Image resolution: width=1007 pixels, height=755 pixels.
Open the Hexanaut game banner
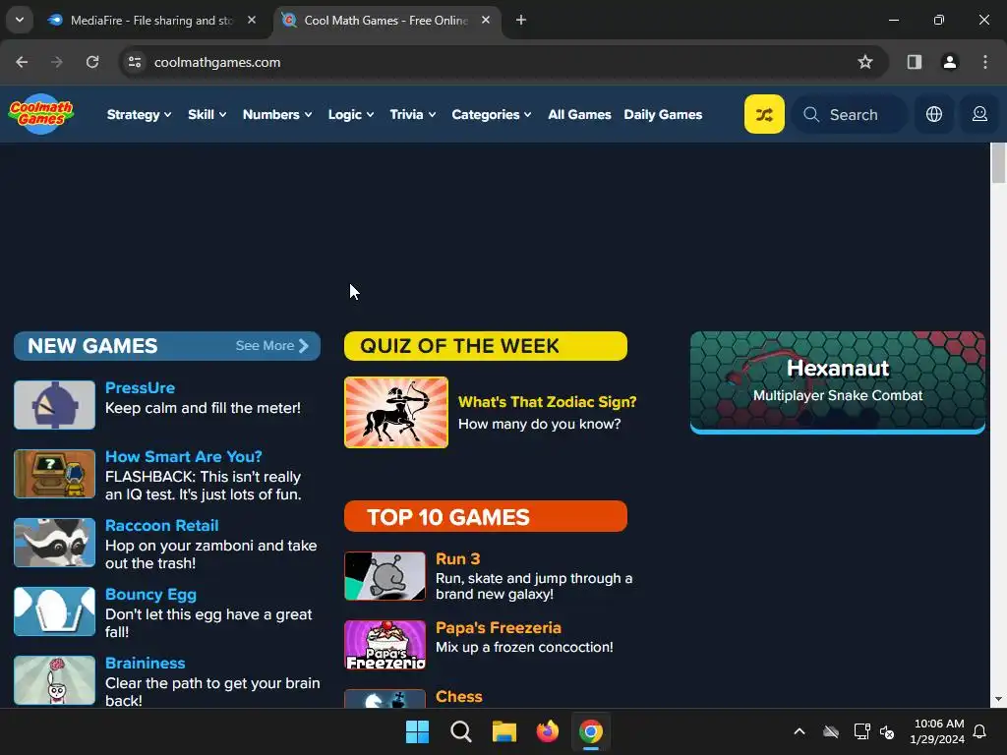(838, 382)
